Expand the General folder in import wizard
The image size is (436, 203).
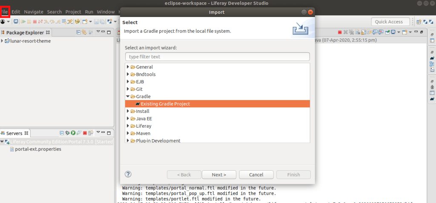pos(128,67)
